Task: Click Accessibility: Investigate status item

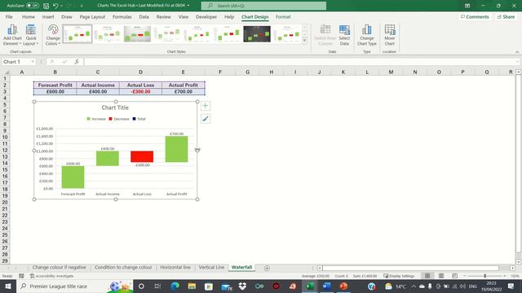Action: [51, 276]
